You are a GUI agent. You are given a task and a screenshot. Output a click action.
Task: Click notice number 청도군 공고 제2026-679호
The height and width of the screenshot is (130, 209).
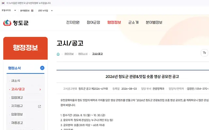pyautogui.click(x=93, y=89)
